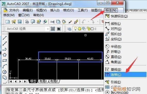The height and width of the screenshot is (94, 147).
Task: Toggle layer freeze sun icon
Action: point(79,29)
